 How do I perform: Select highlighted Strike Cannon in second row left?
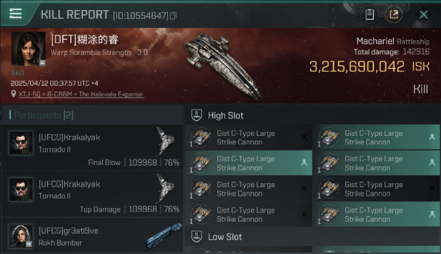249,163
